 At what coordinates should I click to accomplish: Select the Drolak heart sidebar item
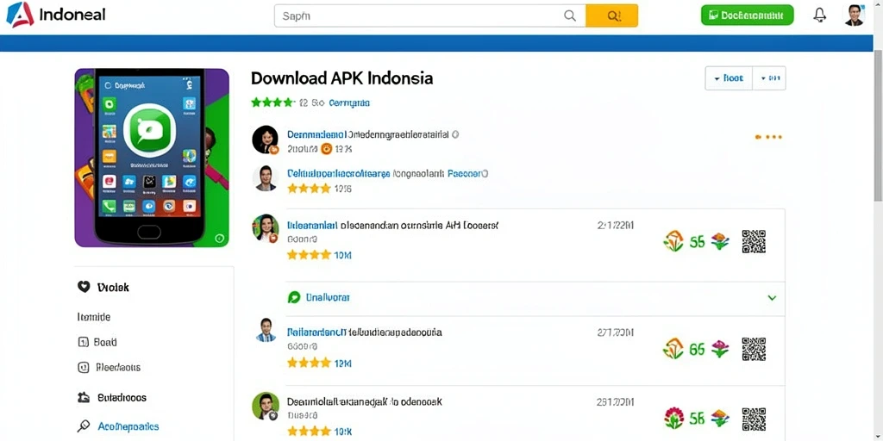click(x=103, y=288)
